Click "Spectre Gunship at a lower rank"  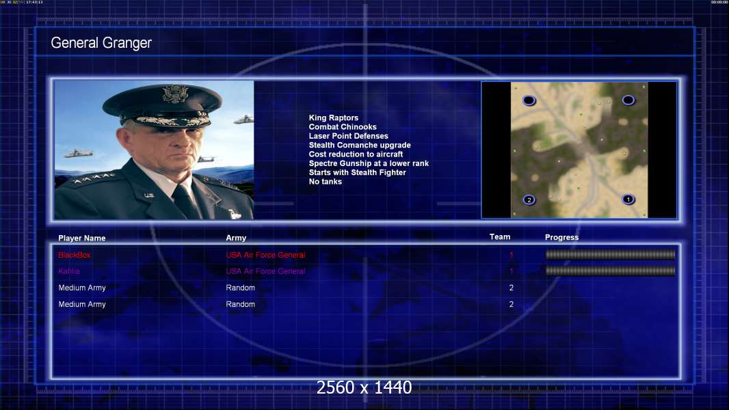[369, 163]
